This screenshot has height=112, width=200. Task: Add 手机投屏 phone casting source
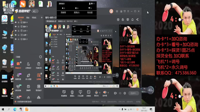click(x=80, y=93)
